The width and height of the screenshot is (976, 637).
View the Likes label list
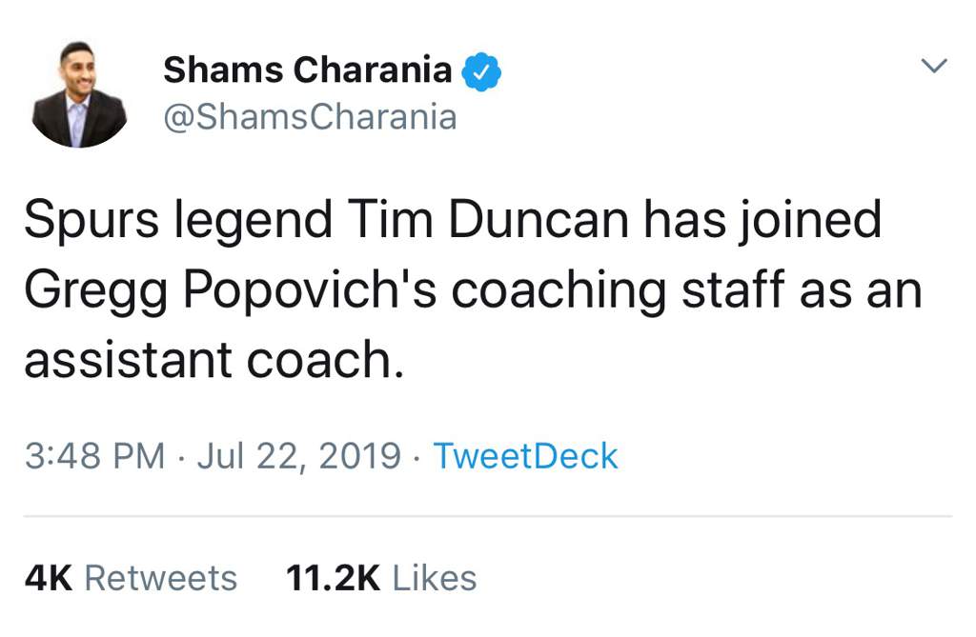(435, 579)
